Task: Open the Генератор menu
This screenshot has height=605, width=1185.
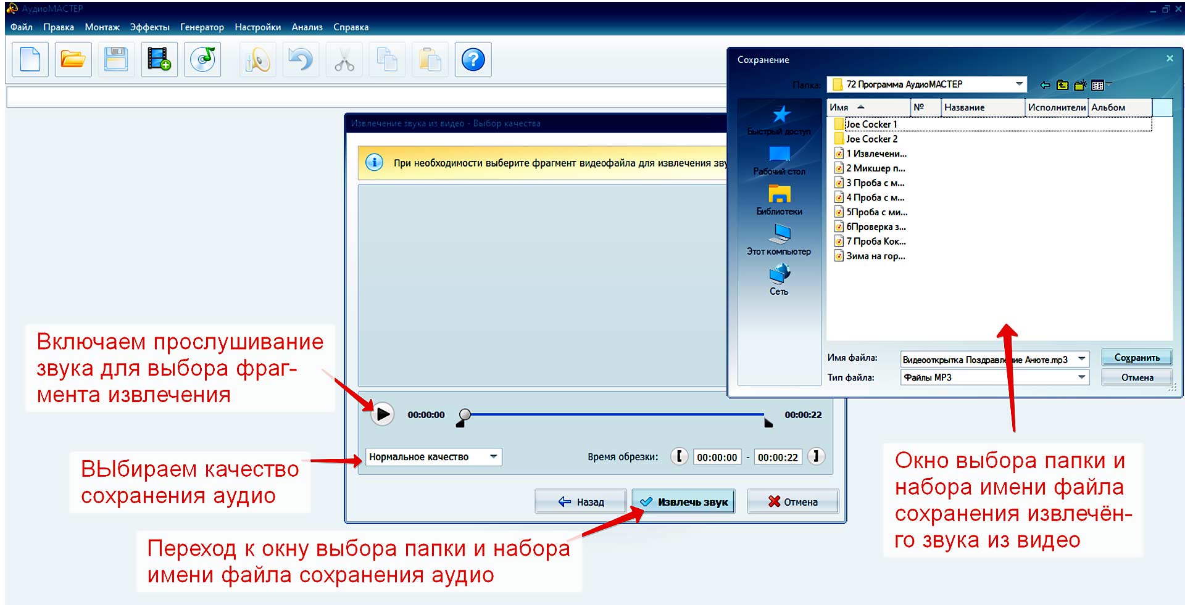Action: pos(202,27)
